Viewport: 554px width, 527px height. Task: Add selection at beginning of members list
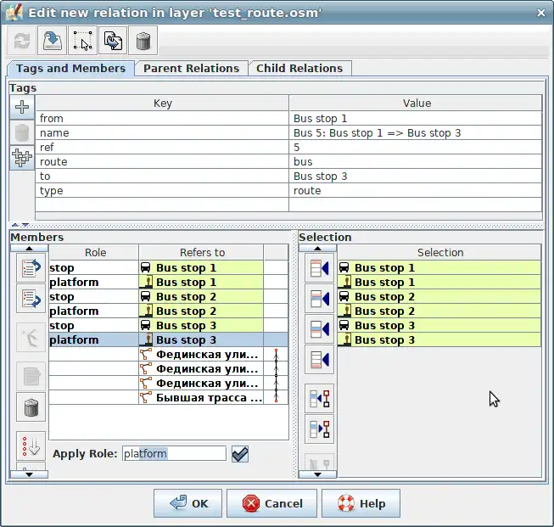click(319, 269)
